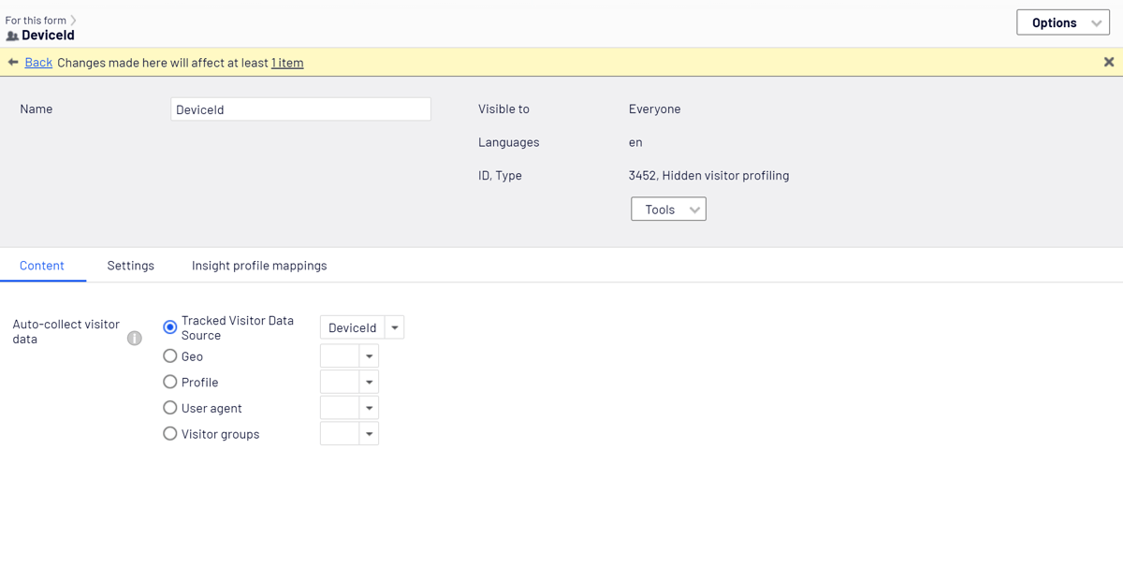Click the chevron next to For this form
1123x565 pixels.
click(73, 20)
